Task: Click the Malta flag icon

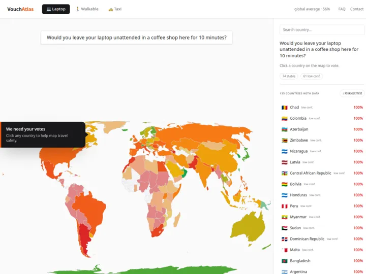Action: pyautogui.click(x=284, y=250)
